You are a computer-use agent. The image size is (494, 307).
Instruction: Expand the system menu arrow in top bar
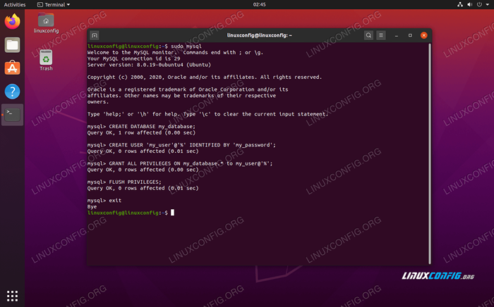488,4
